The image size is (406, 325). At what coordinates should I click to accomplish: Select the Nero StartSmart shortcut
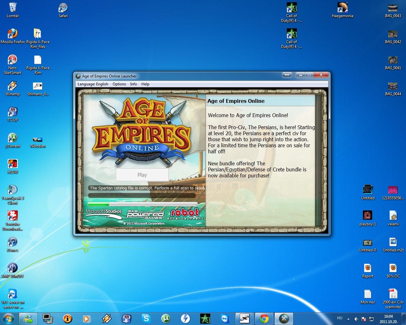(13, 64)
